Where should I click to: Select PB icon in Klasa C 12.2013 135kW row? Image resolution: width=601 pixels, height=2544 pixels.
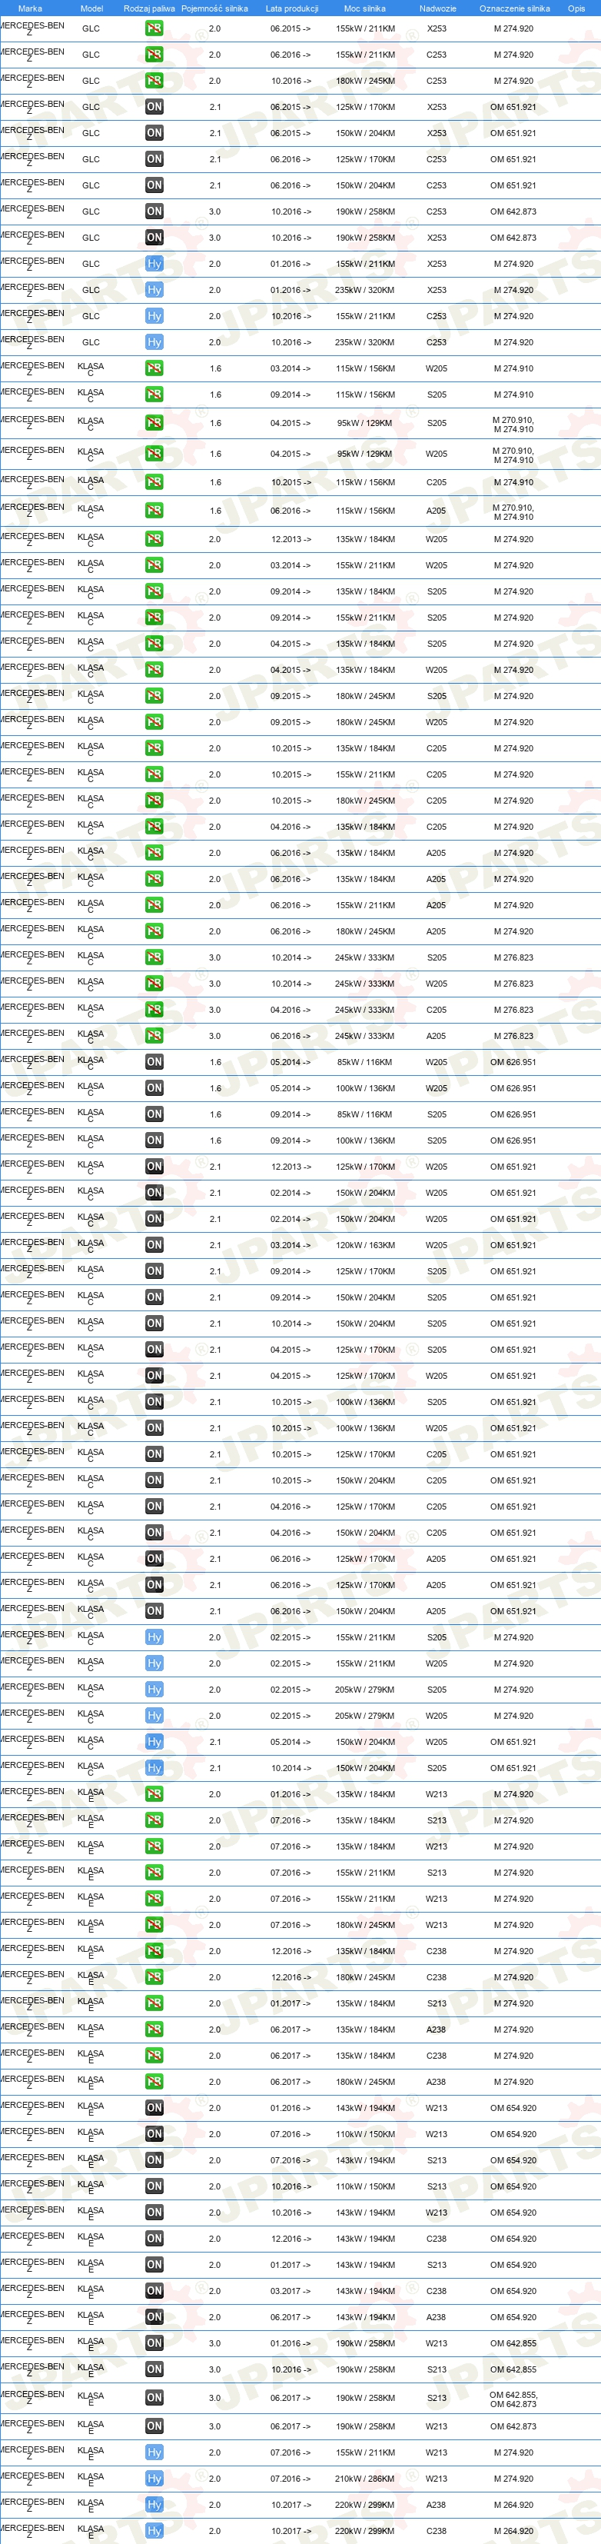click(x=154, y=539)
